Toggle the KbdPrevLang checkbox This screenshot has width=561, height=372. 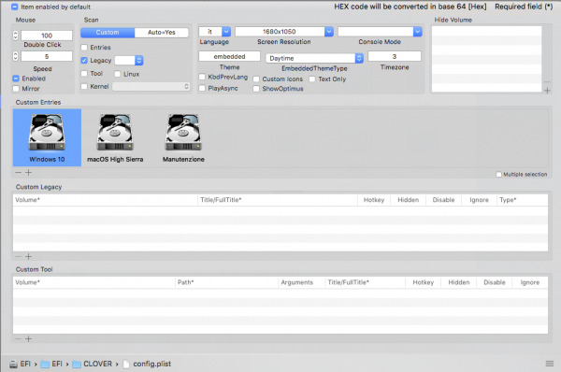[x=202, y=77]
